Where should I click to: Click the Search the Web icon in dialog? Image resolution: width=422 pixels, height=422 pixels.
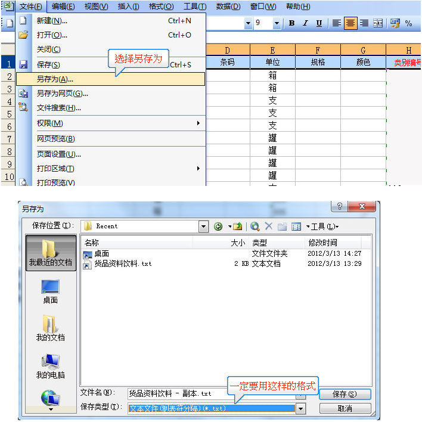255,226
